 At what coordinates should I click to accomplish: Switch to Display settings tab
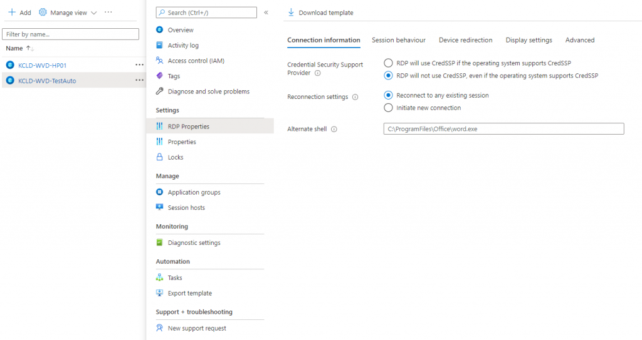[529, 40]
